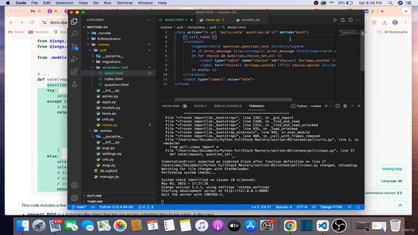This screenshot has width=418, height=235.
Task: Change Django HTML language mode
Action: tap(331, 207)
